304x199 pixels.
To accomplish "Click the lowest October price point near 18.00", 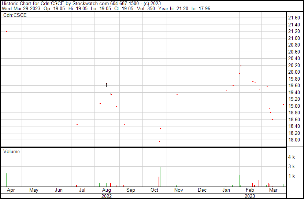I will coord(159,141).
